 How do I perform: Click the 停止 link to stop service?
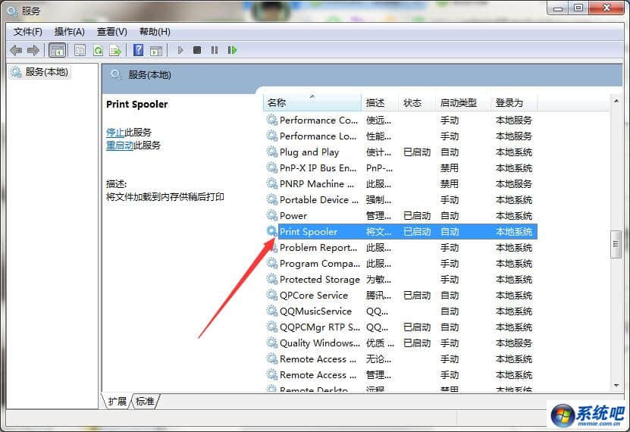coord(115,132)
